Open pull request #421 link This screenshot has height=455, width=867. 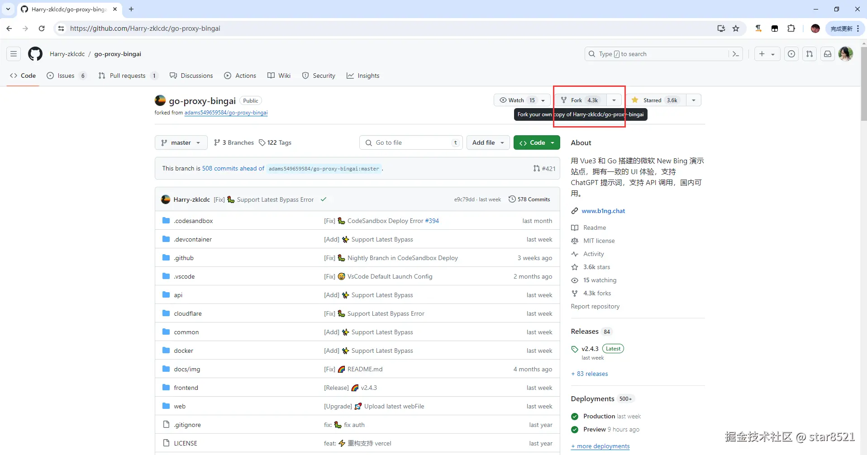click(544, 168)
